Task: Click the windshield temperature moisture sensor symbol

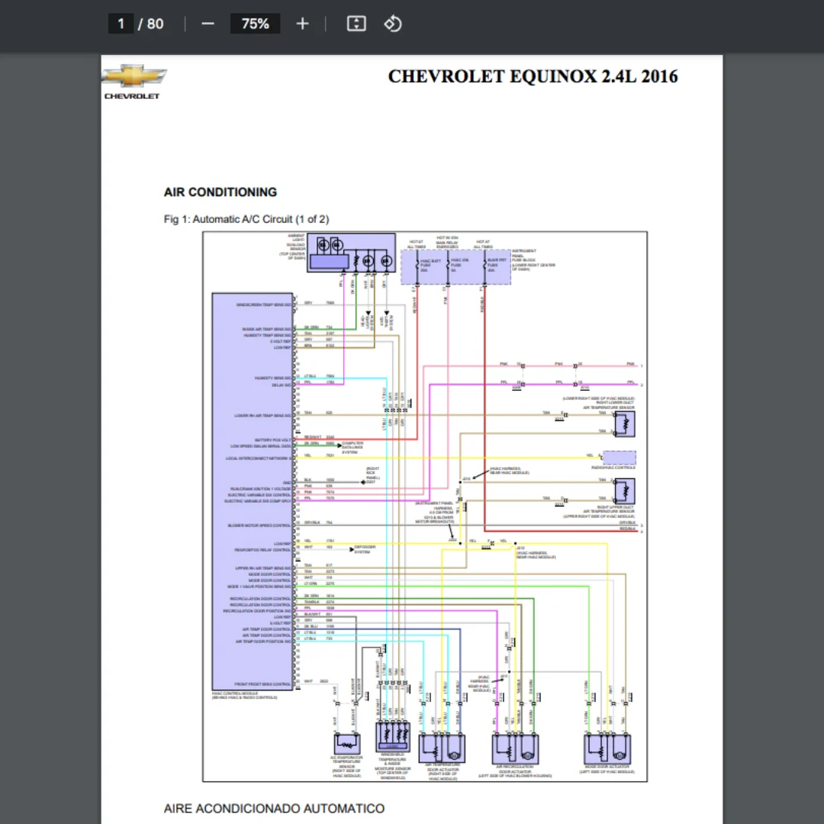Action: pyautogui.click(x=393, y=736)
